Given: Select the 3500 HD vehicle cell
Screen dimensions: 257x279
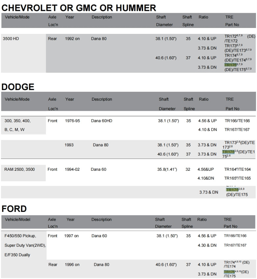Looking at the screenshot, I should click(11, 39).
